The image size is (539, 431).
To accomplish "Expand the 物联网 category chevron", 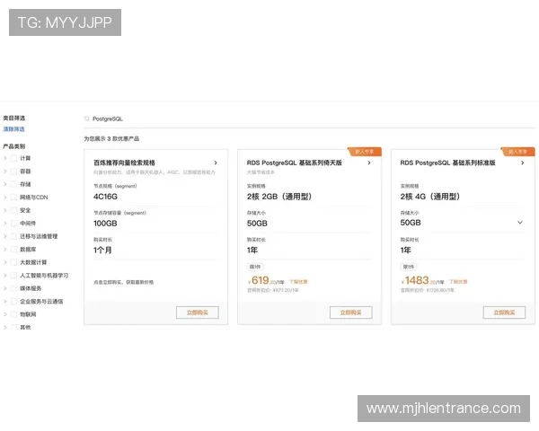I will tap(4, 314).
